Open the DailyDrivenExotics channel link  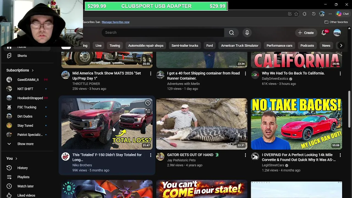click(275, 79)
